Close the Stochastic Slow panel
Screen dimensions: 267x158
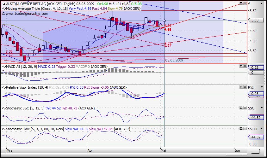click(x=245, y=129)
